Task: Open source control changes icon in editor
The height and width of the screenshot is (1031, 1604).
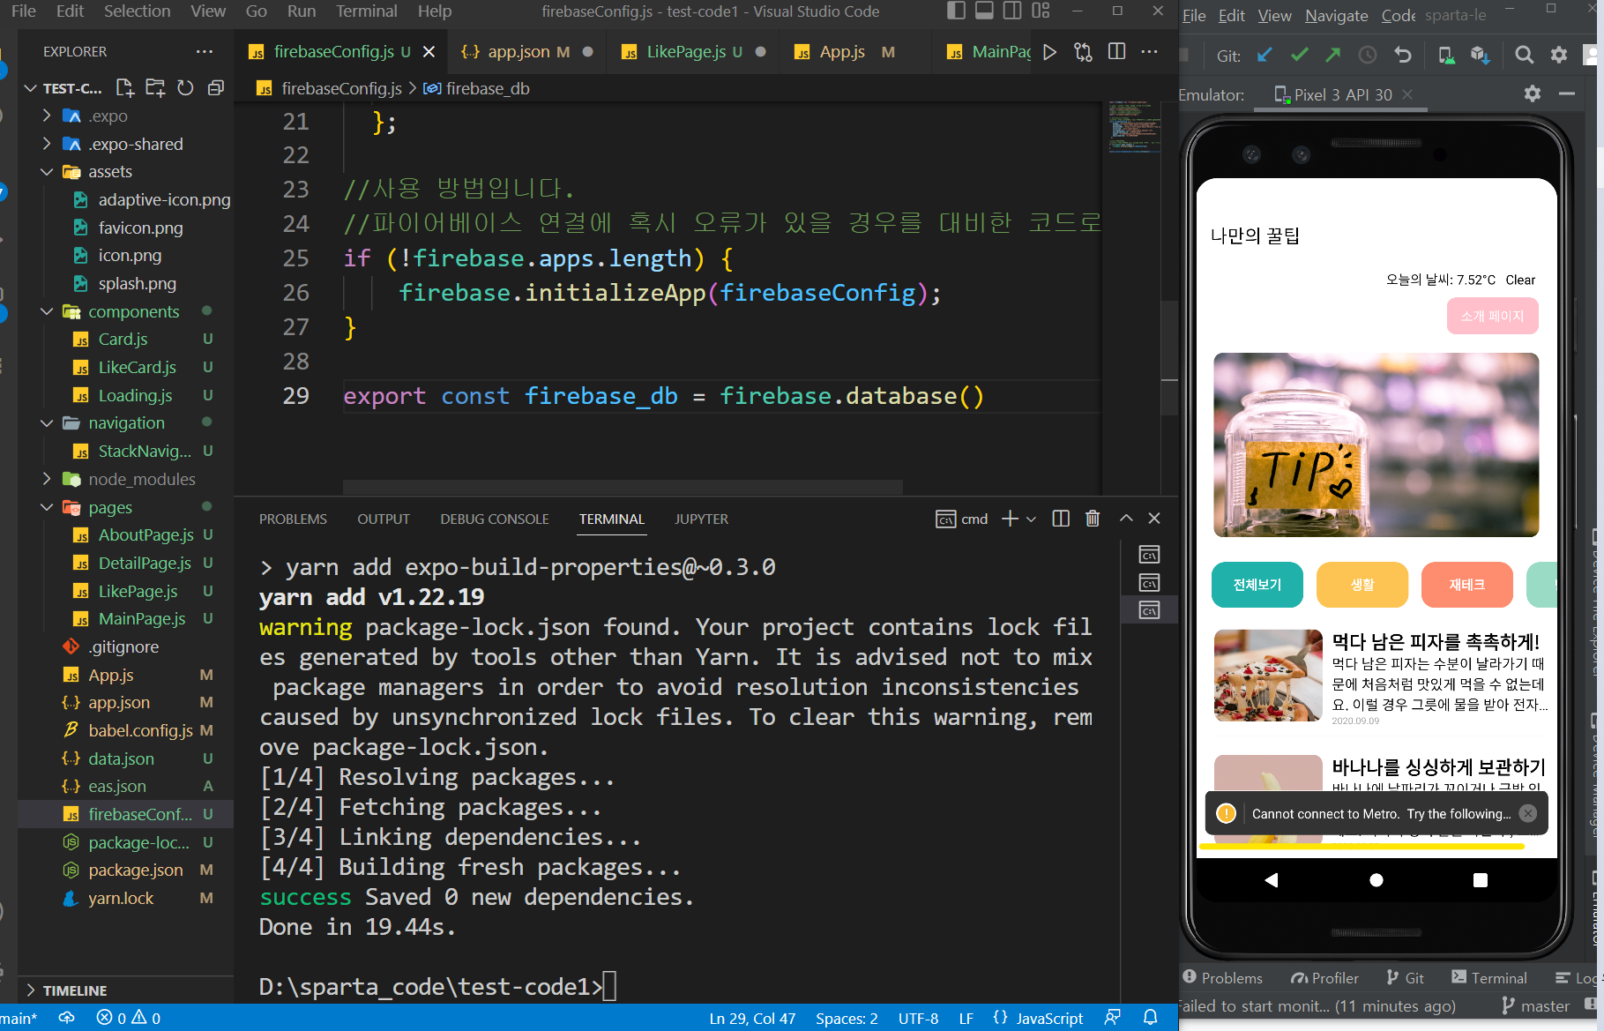Action: tap(1083, 52)
